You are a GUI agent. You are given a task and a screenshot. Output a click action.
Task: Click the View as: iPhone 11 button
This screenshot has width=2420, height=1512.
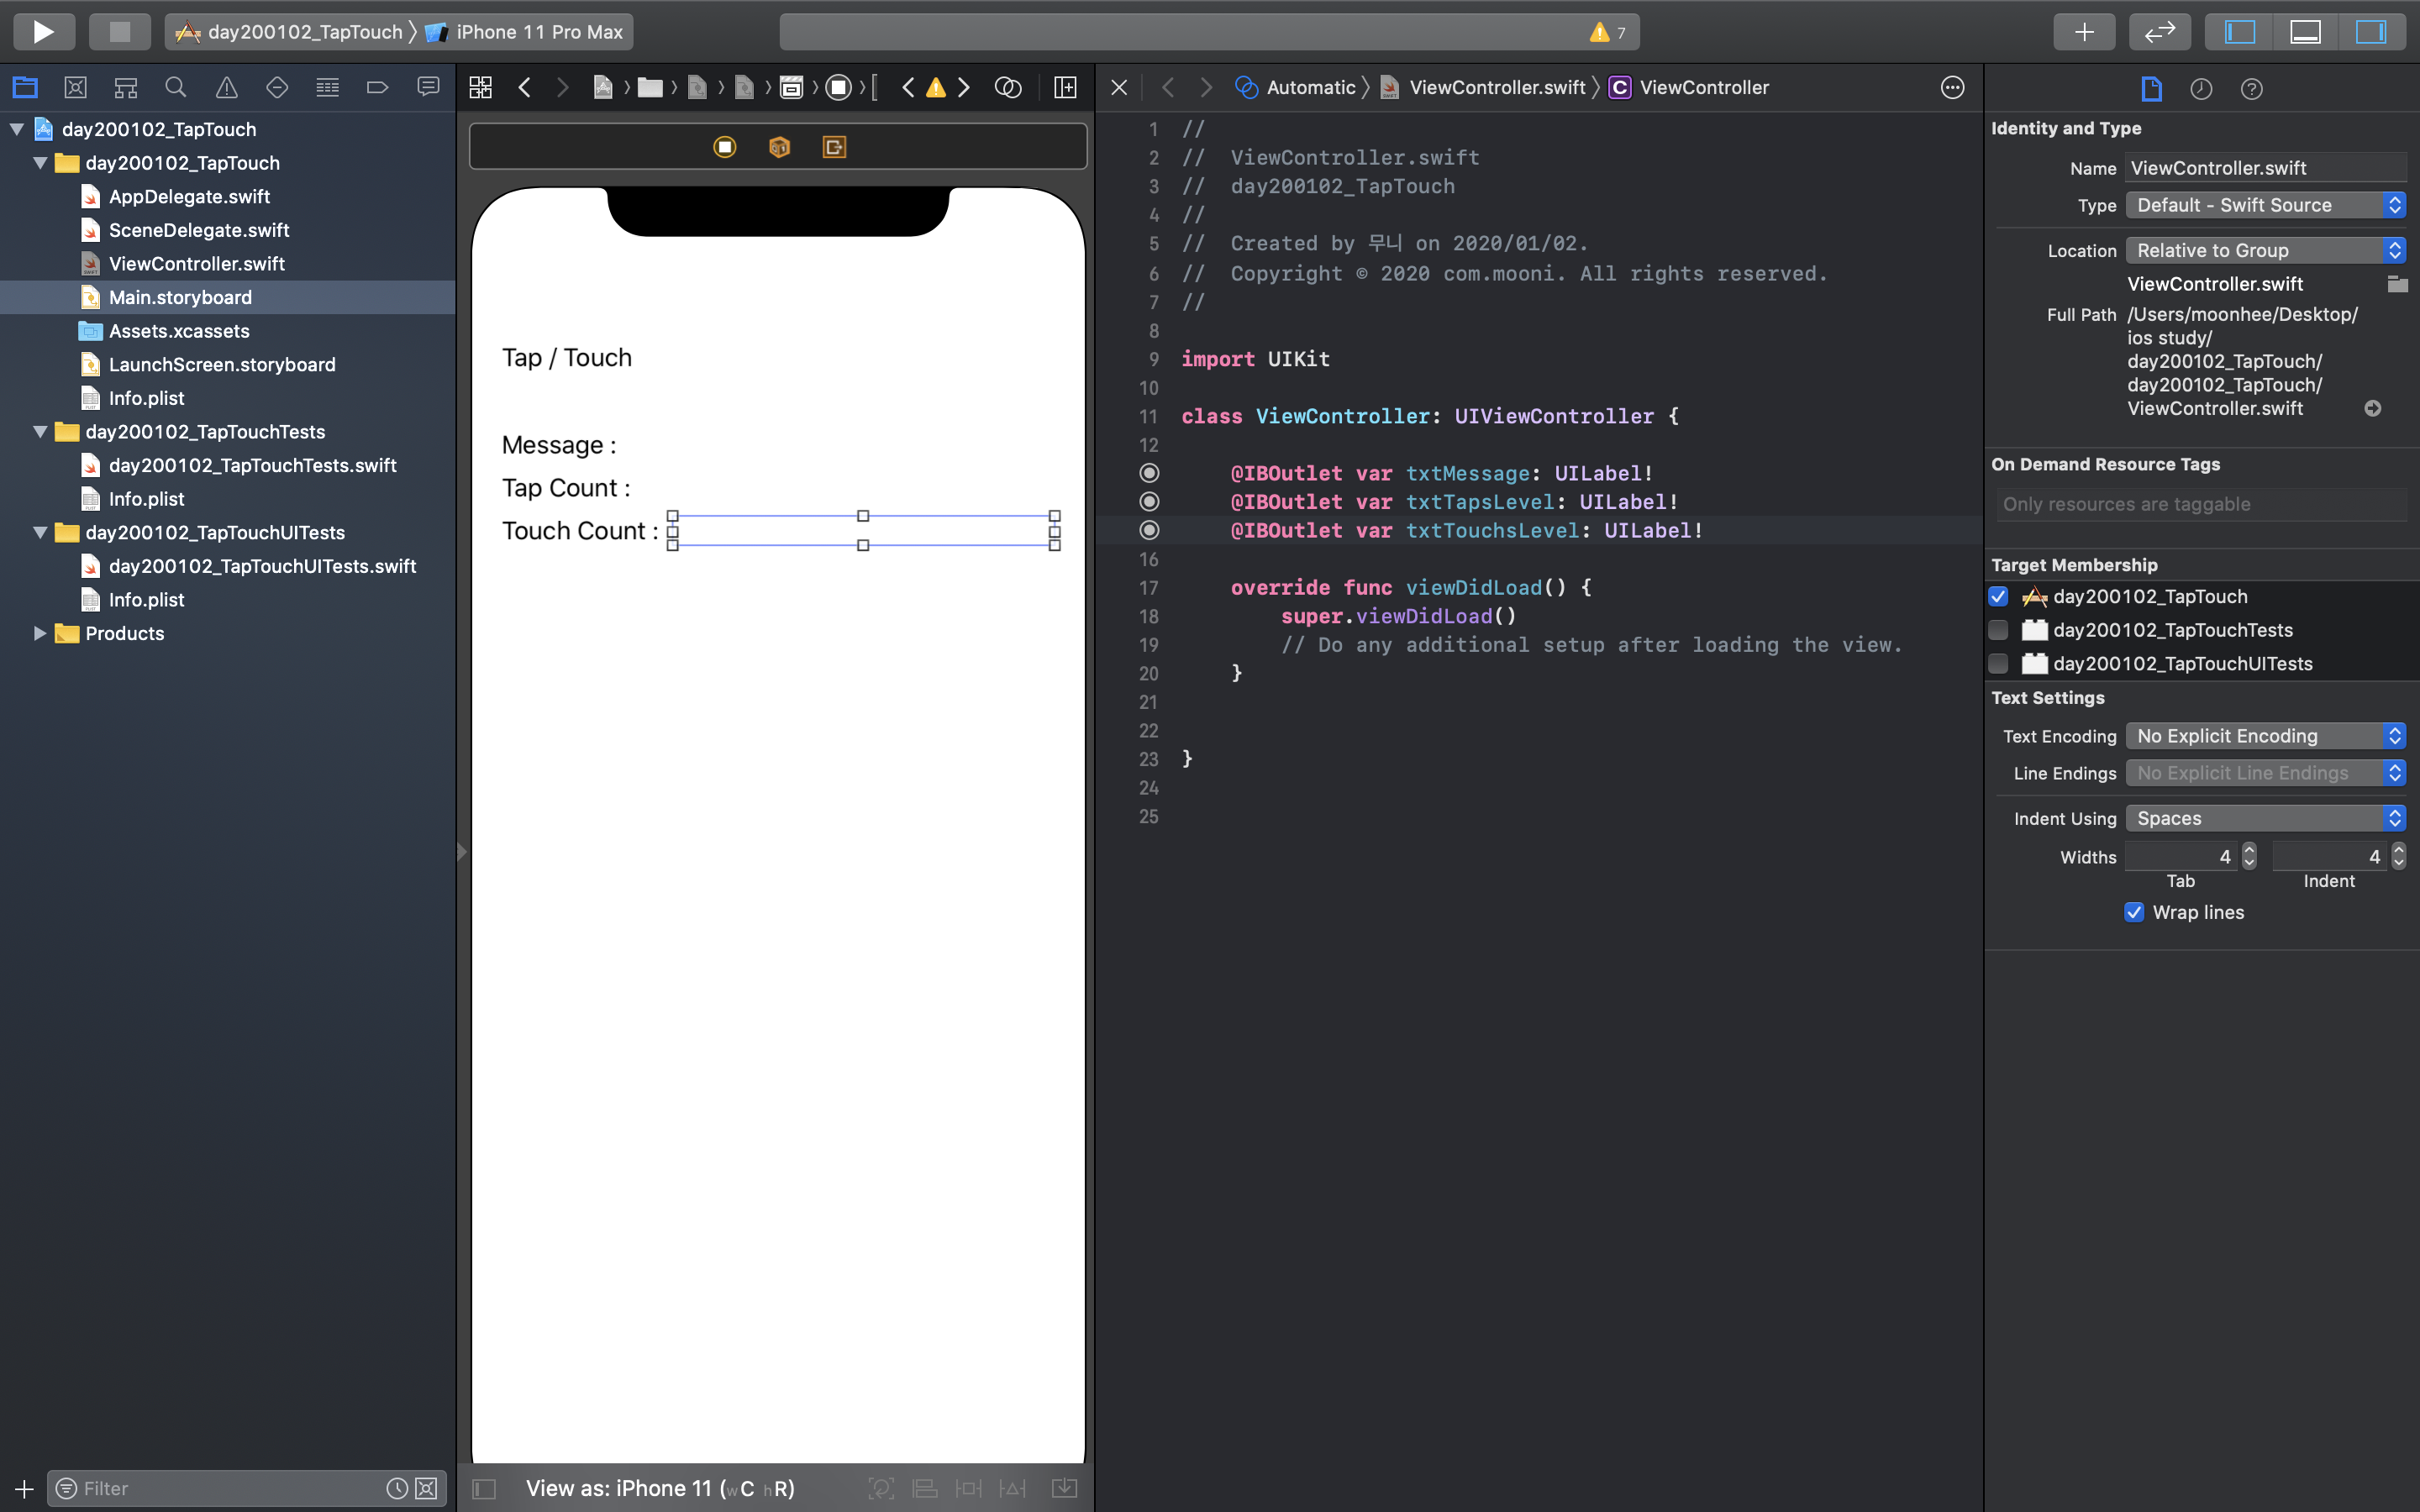click(x=660, y=1488)
